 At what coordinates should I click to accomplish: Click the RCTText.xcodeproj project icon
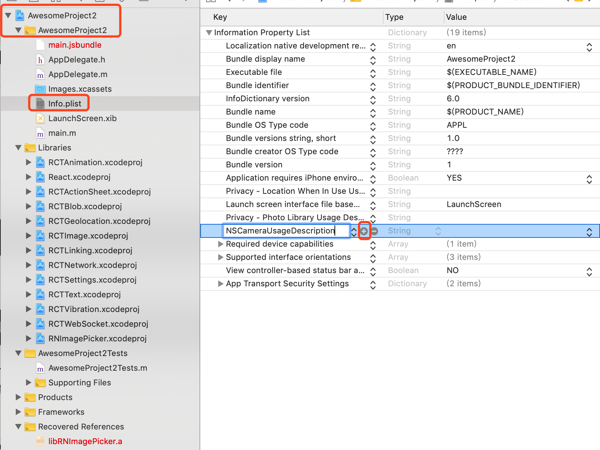tap(41, 294)
